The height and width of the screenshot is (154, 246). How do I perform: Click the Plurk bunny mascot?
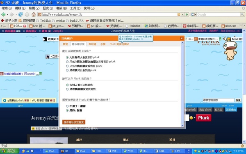point(230,48)
